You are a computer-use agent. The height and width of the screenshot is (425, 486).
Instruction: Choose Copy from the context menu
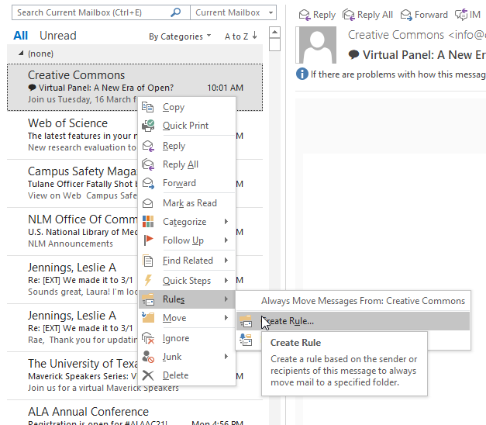(x=187, y=107)
